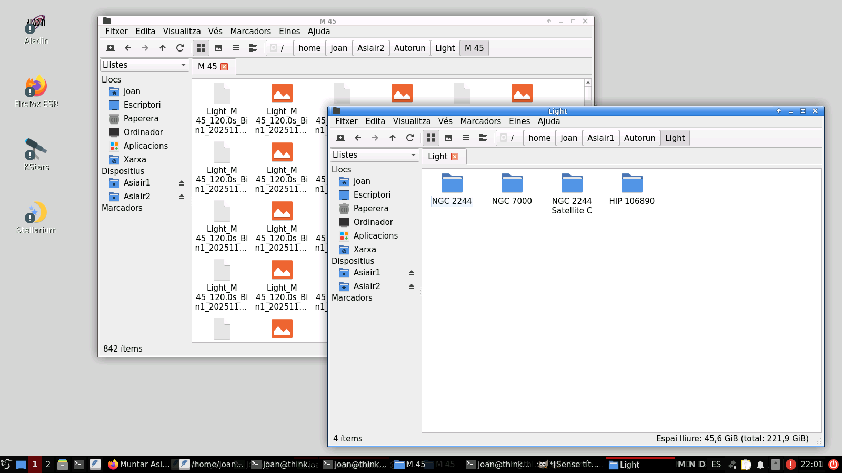Click the up-folder arrow in Light window toolbar

[393, 138]
